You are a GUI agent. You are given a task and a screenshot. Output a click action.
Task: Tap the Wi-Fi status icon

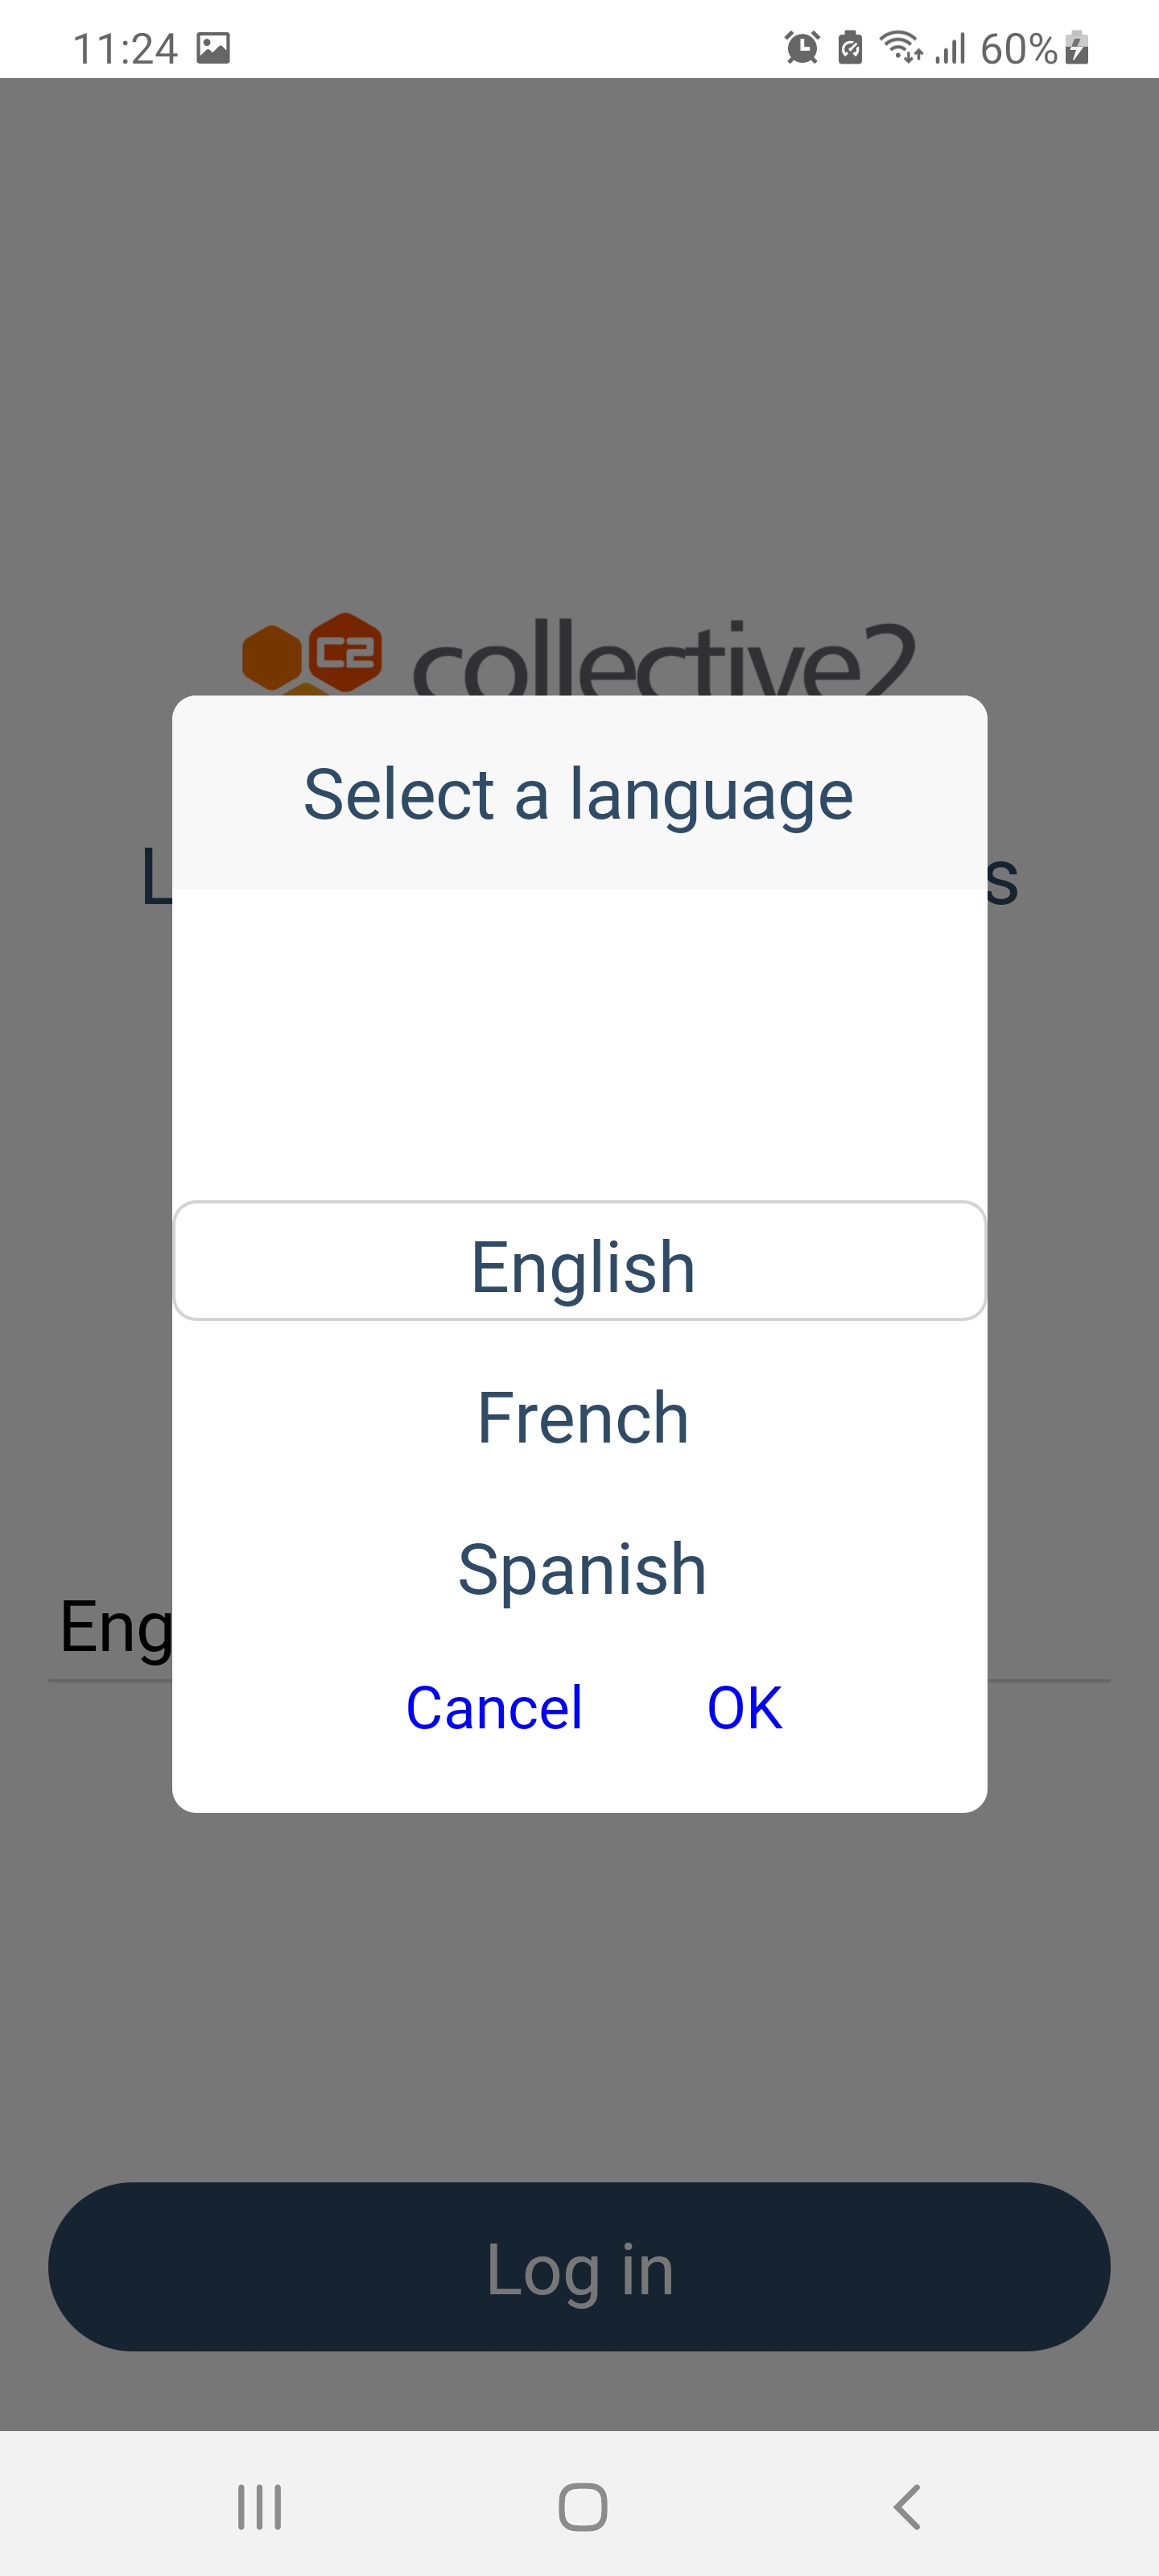tap(900, 48)
